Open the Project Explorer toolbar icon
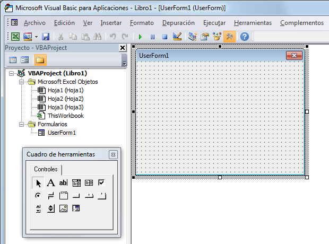 193,37
